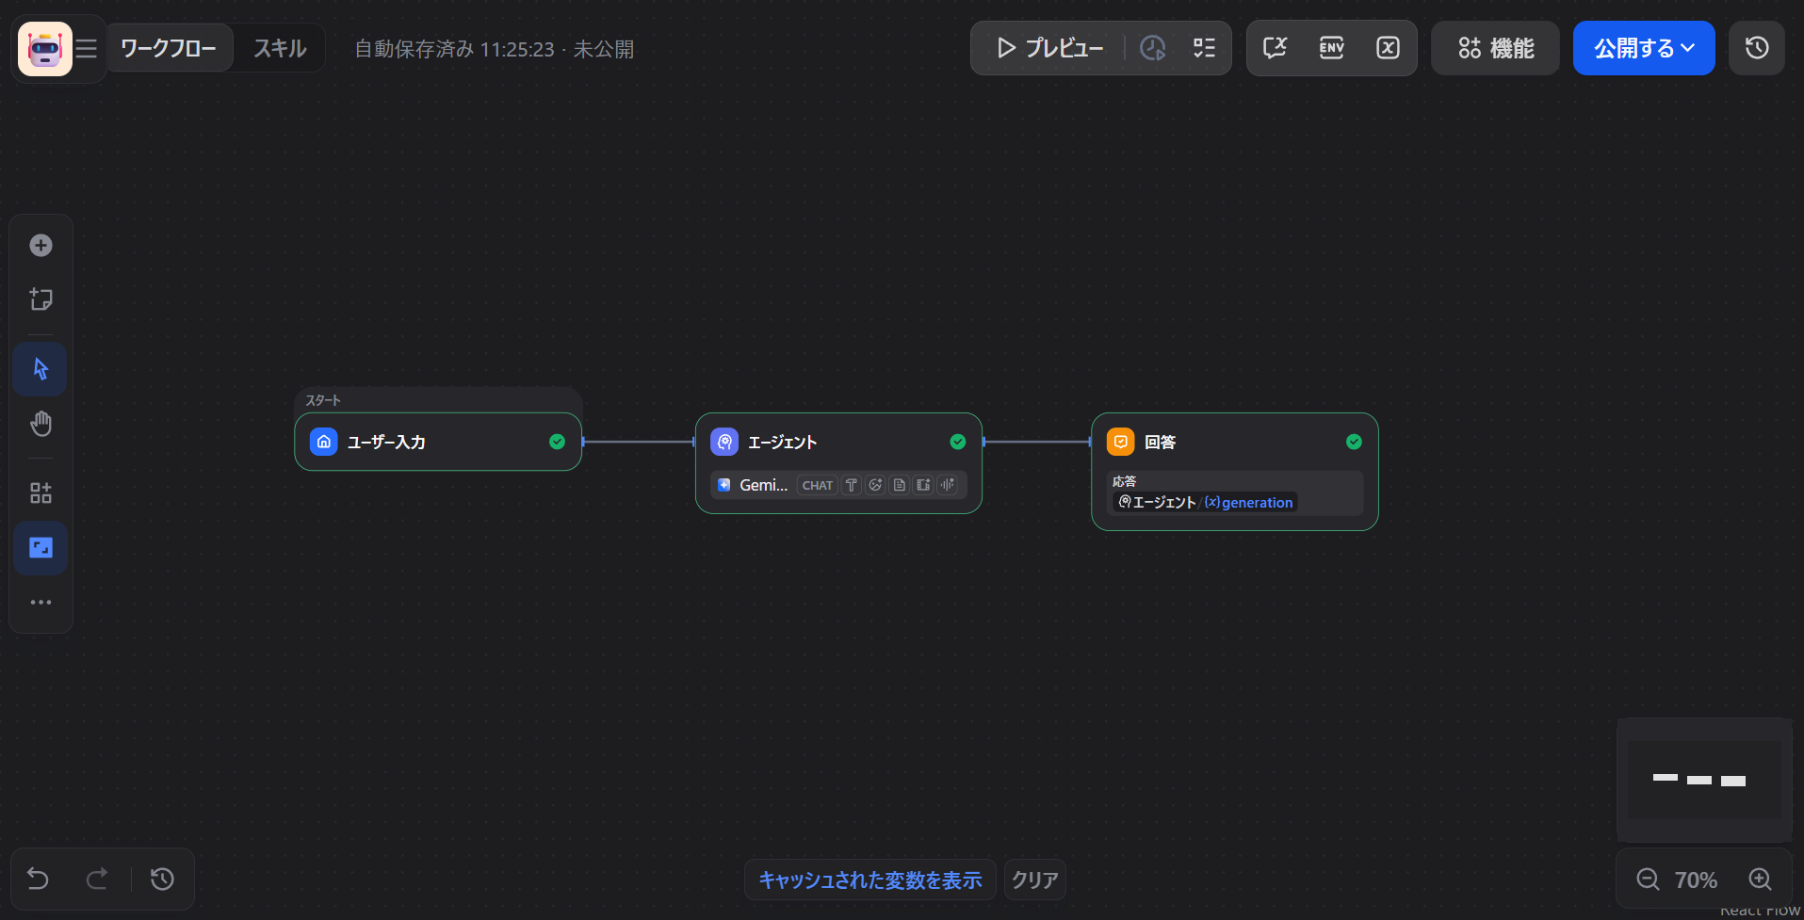The width and height of the screenshot is (1804, 920).
Task: Open the conversation variables icon
Action: point(1274,48)
